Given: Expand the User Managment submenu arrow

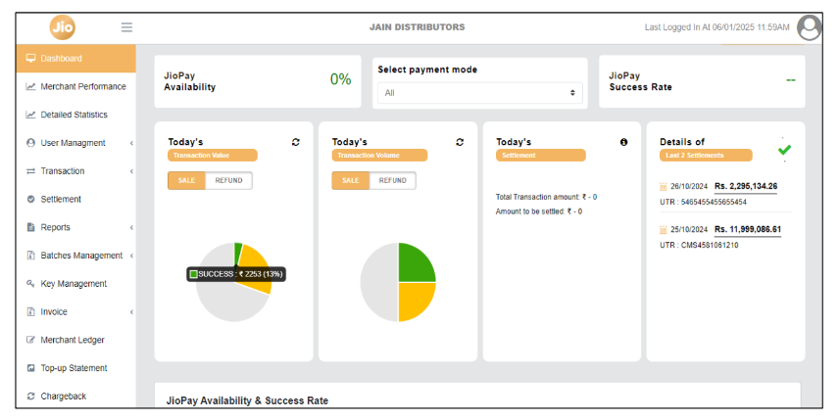Looking at the screenshot, I should coord(131,143).
